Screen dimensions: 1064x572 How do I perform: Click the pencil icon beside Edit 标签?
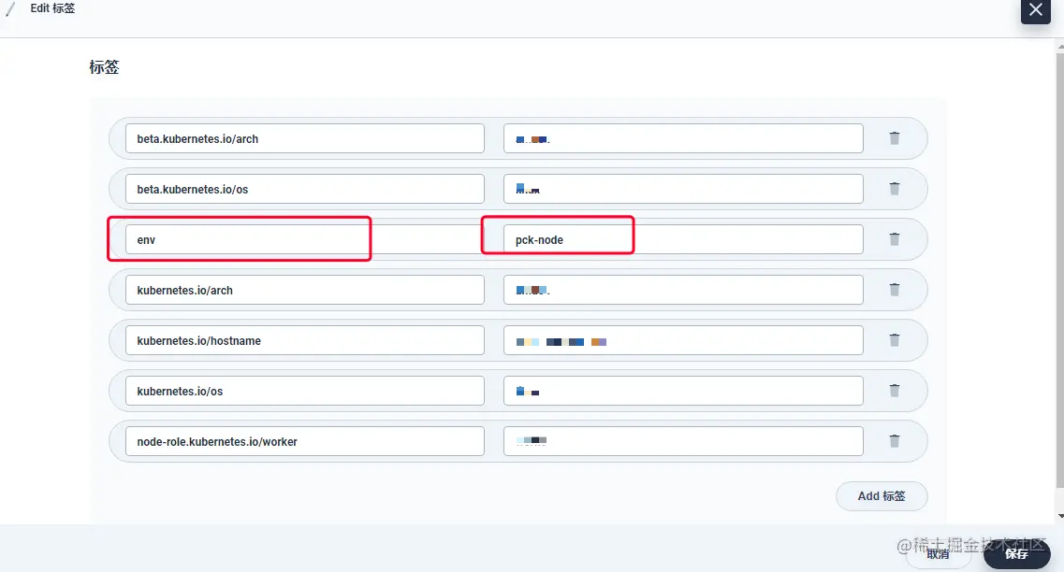click(10, 8)
